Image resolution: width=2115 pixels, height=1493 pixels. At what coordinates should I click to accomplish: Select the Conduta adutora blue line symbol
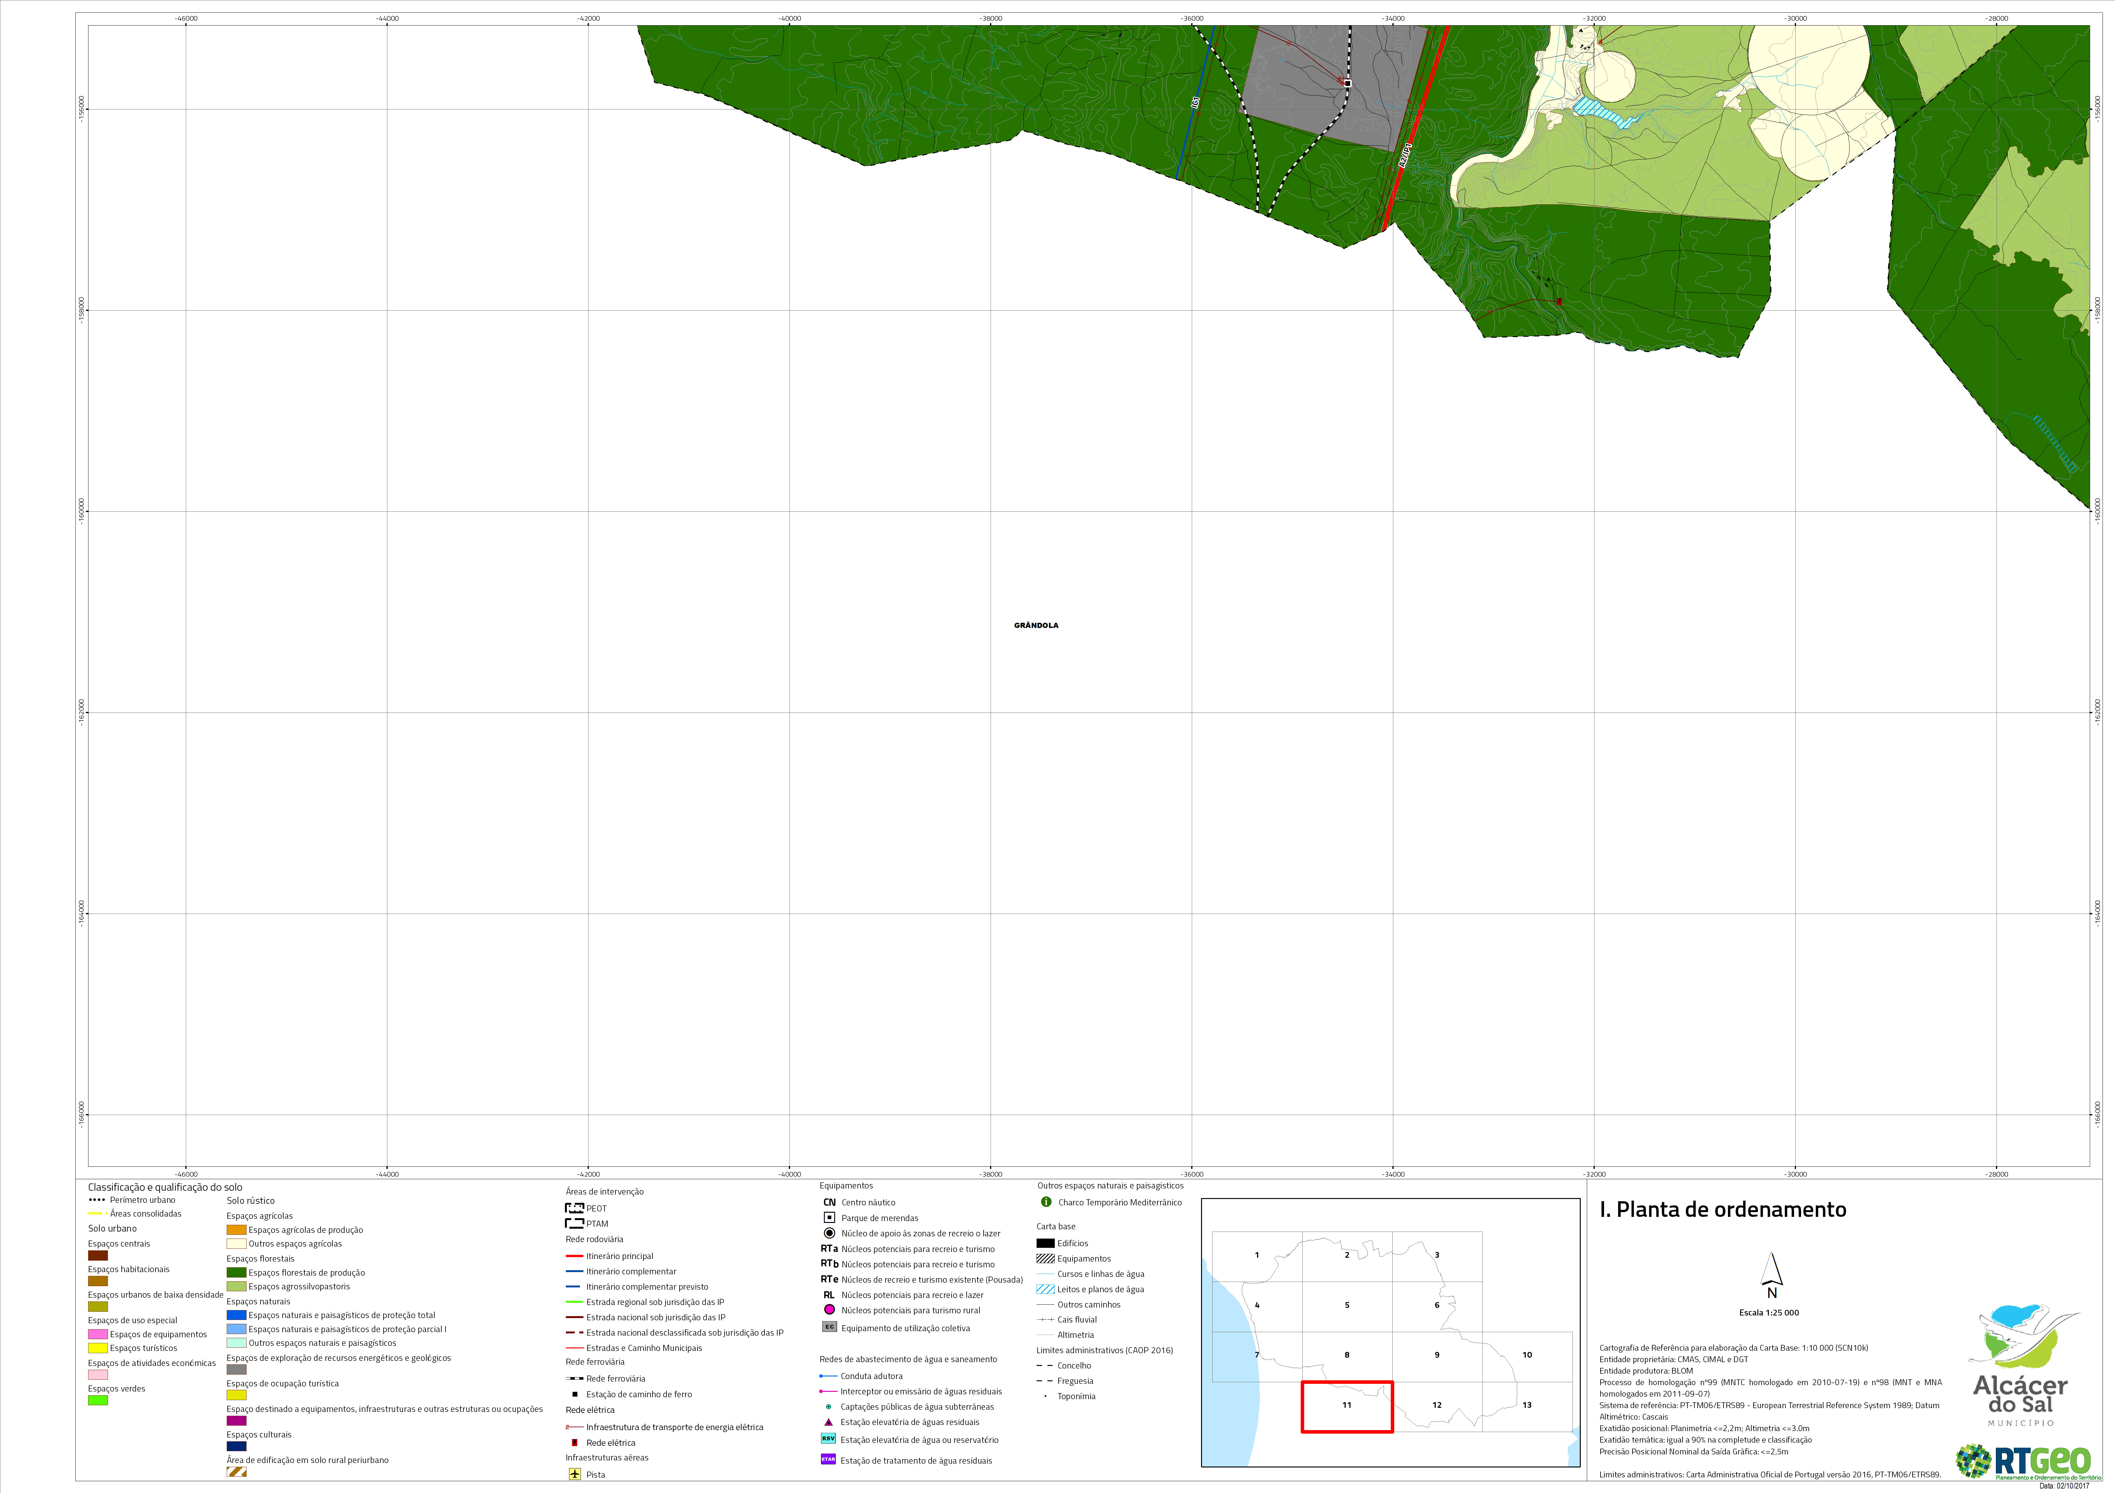coord(828,1376)
